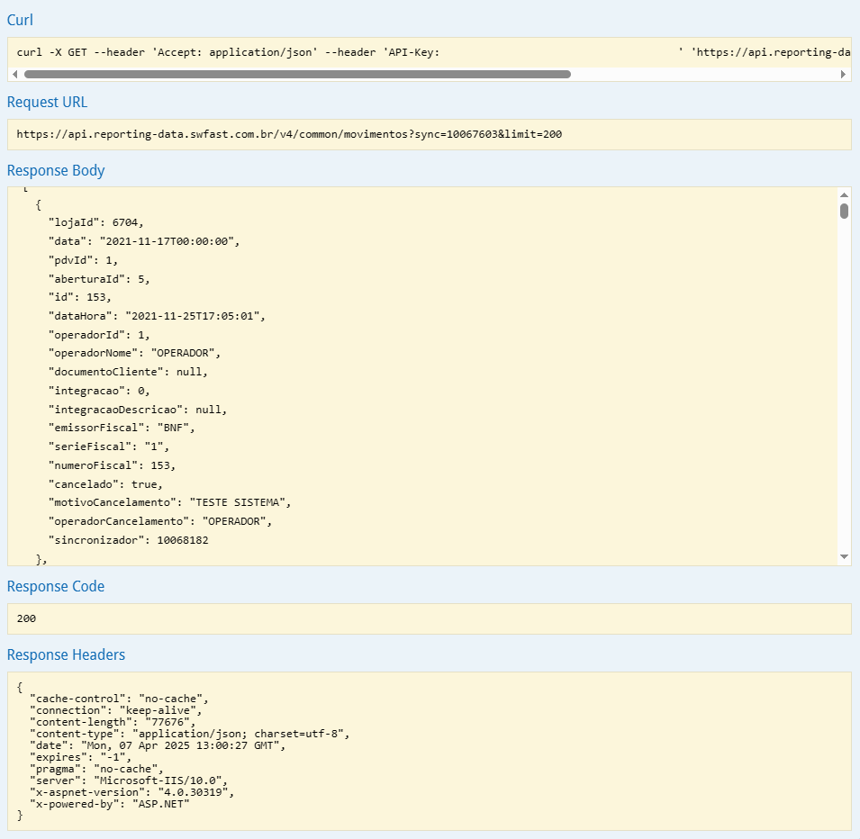The image size is (860, 839).
Task: Click the "id": 153 line
Action: (80, 297)
